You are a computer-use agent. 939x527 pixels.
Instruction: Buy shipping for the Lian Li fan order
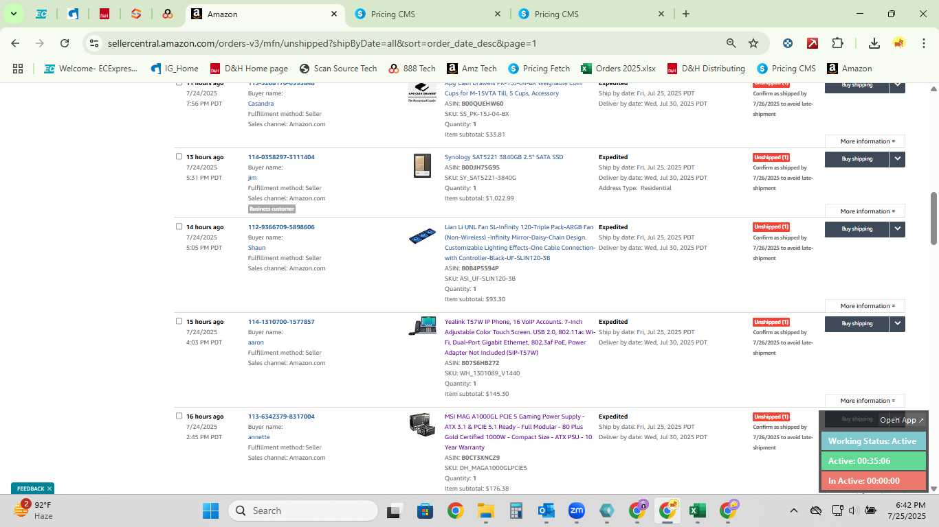[x=857, y=229]
